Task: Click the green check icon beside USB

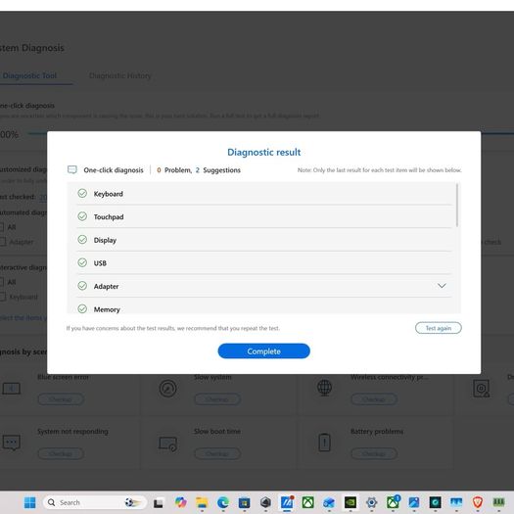Action: (x=82, y=262)
